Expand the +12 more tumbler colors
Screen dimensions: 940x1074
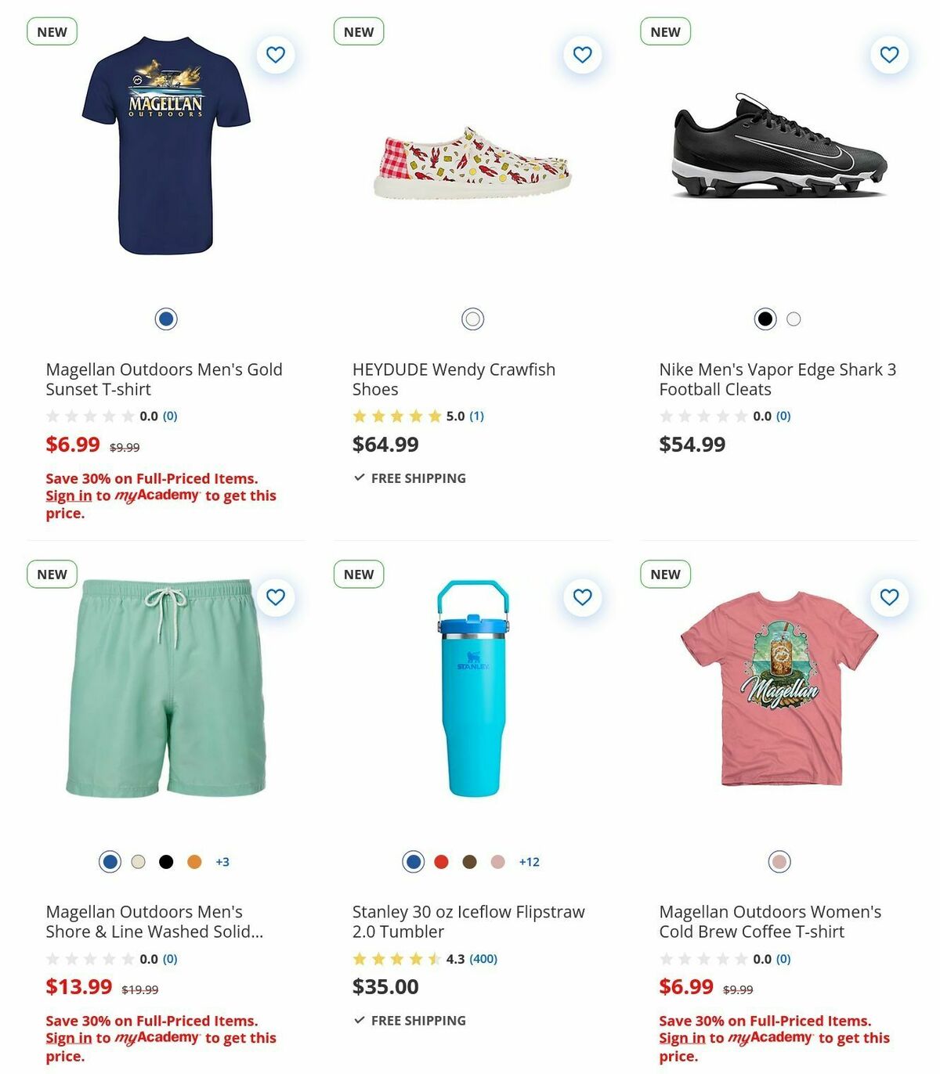tap(528, 861)
